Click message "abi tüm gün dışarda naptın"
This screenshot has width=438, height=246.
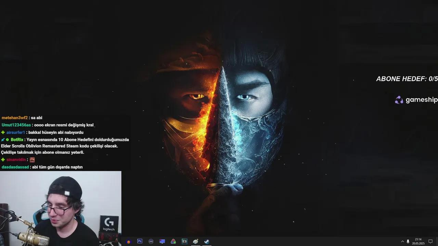click(x=57, y=167)
